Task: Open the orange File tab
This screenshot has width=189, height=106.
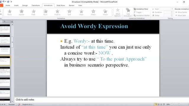Action: click(1, 5)
